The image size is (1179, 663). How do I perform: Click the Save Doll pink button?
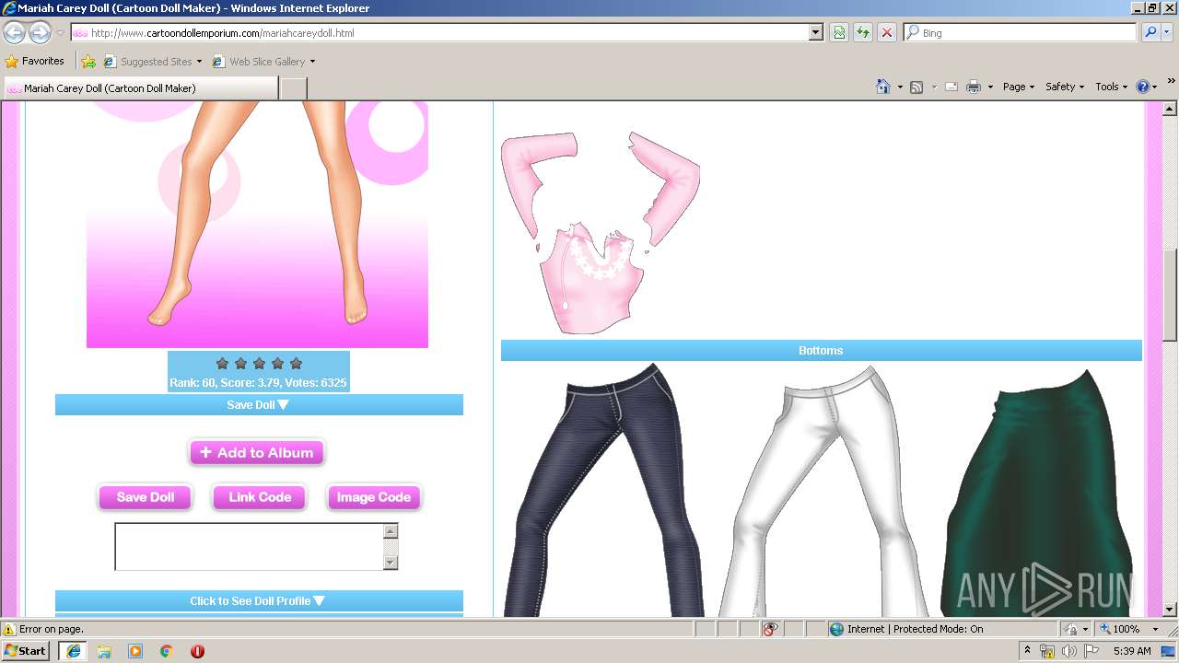[146, 497]
